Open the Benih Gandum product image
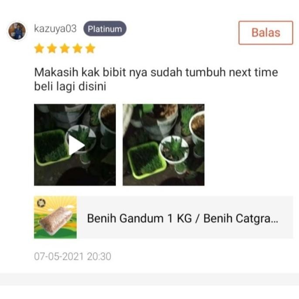The height and width of the screenshot is (299, 299). (55, 217)
